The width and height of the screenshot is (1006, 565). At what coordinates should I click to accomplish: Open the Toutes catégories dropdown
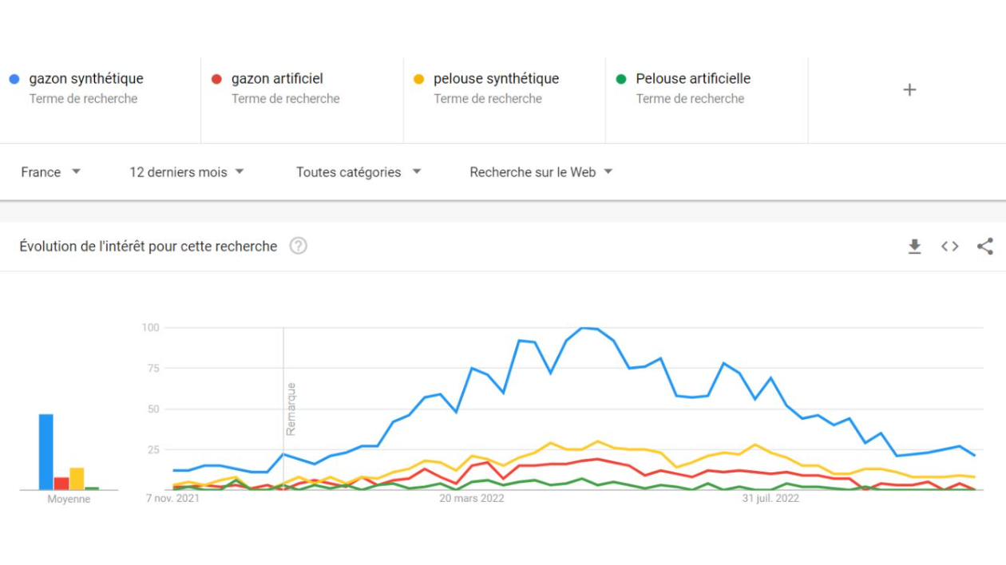(x=358, y=172)
